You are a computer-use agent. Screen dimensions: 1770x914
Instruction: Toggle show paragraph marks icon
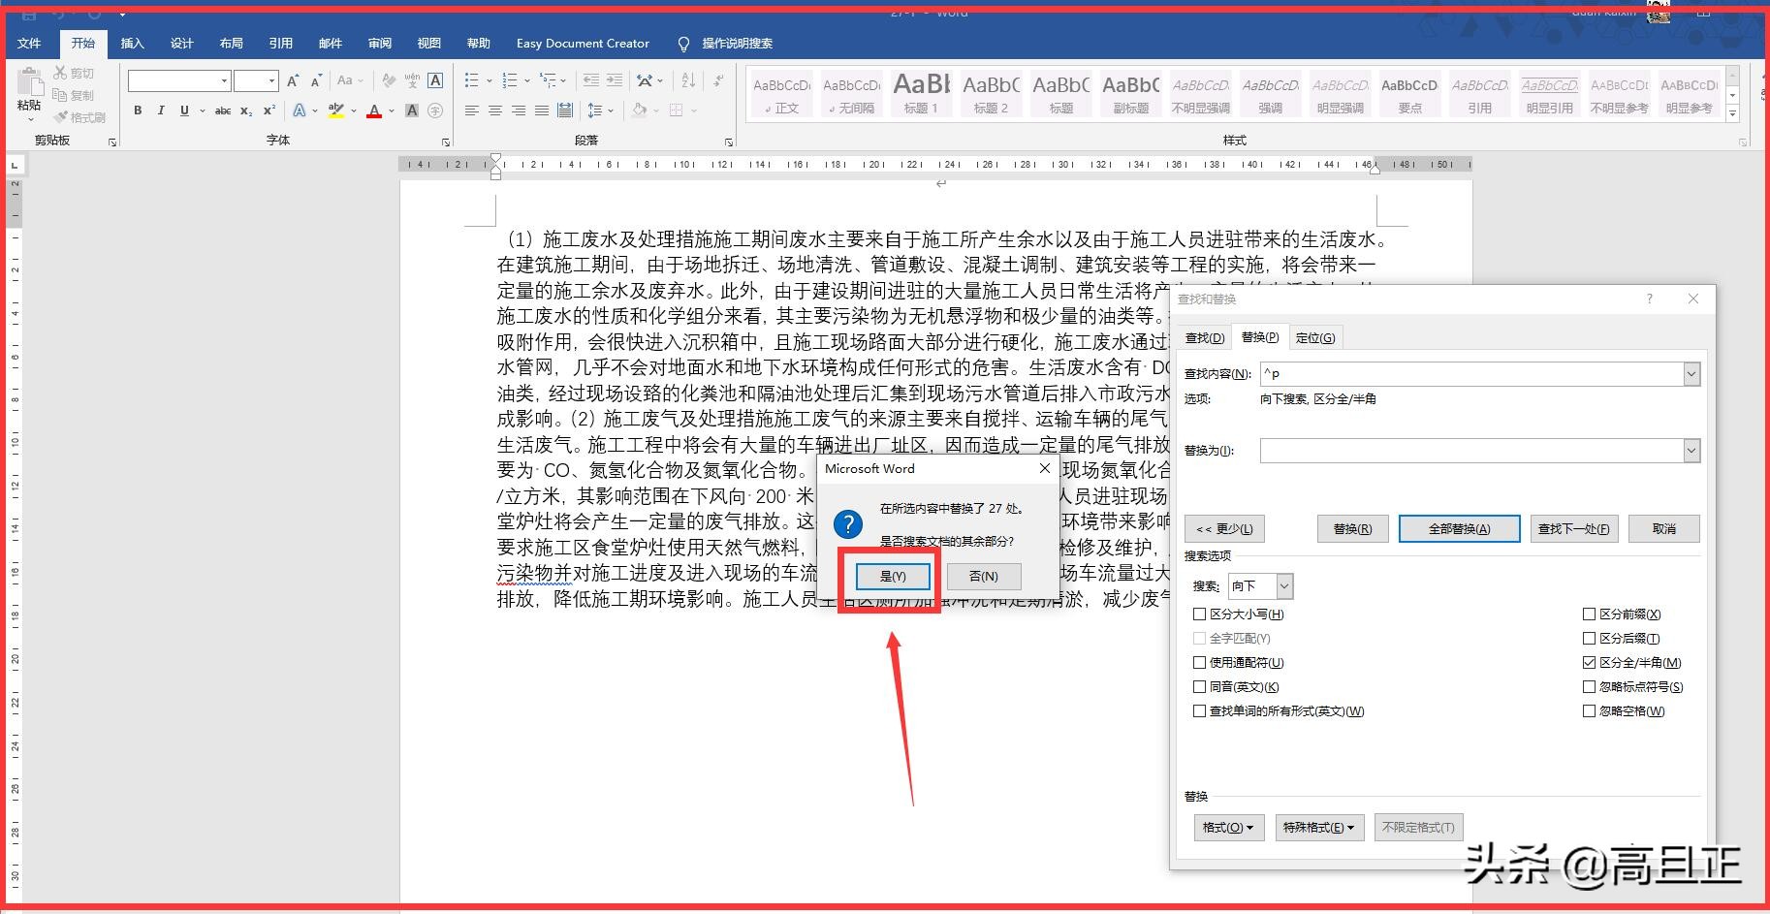pos(718,80)
